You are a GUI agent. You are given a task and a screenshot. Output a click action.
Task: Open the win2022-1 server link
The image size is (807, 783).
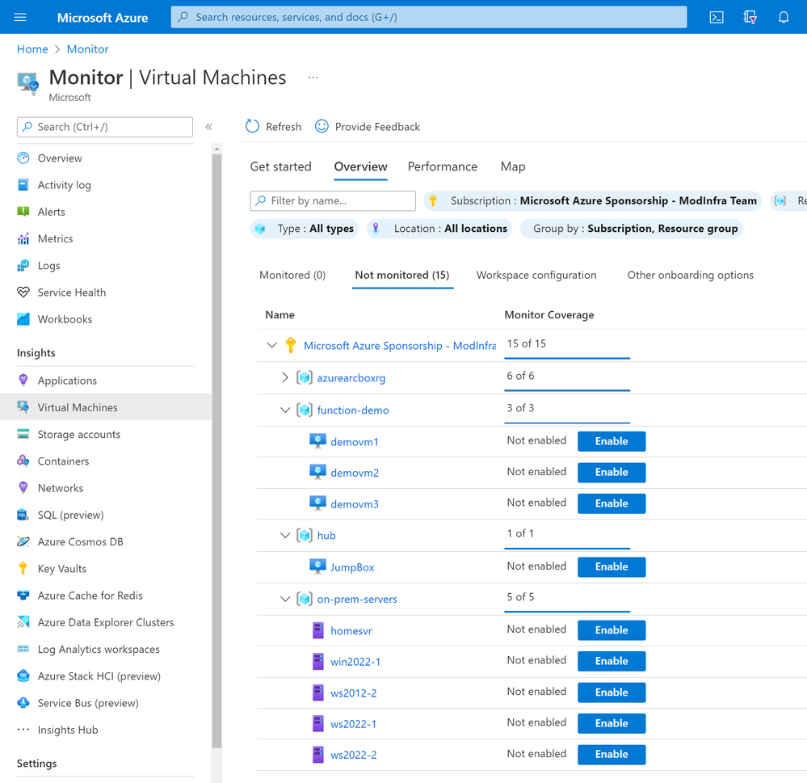[x=355, y=662]
